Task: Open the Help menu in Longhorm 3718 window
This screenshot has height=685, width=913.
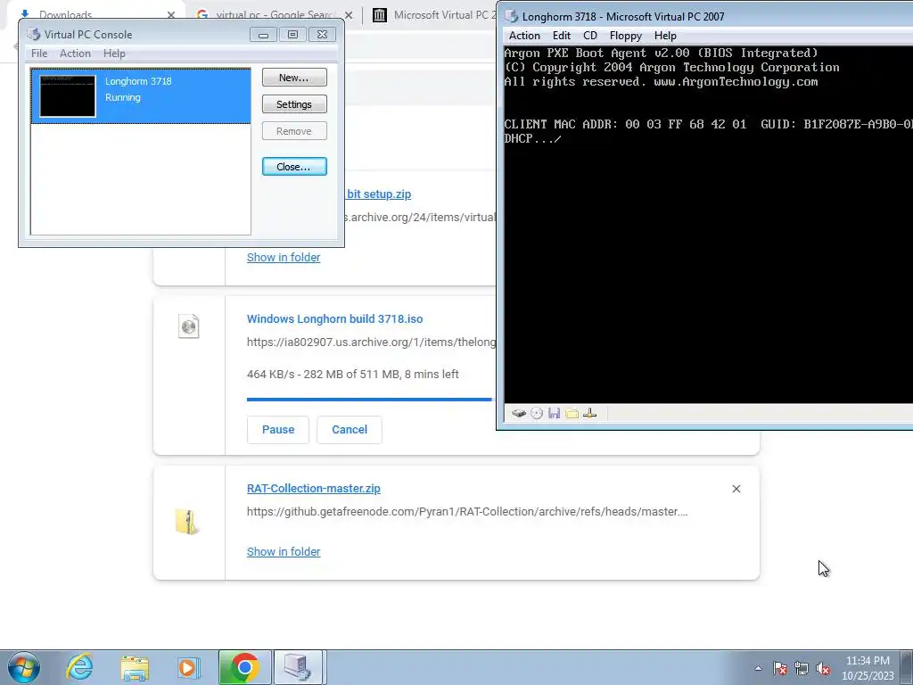Action: [665, 36]
